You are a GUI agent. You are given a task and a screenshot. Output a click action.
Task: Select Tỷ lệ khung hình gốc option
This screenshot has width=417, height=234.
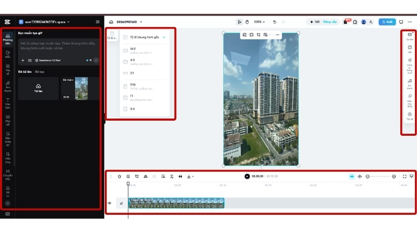click(145, 37)
